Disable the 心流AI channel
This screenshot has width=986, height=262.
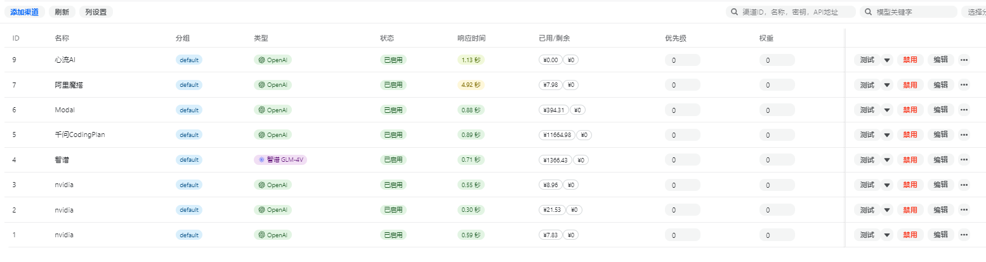point(910,60)
